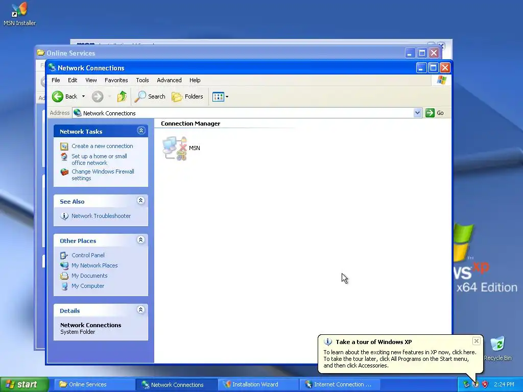Click Create a new connection link
The height and width of the screenshot is (392, 523).
click(102, 146)
